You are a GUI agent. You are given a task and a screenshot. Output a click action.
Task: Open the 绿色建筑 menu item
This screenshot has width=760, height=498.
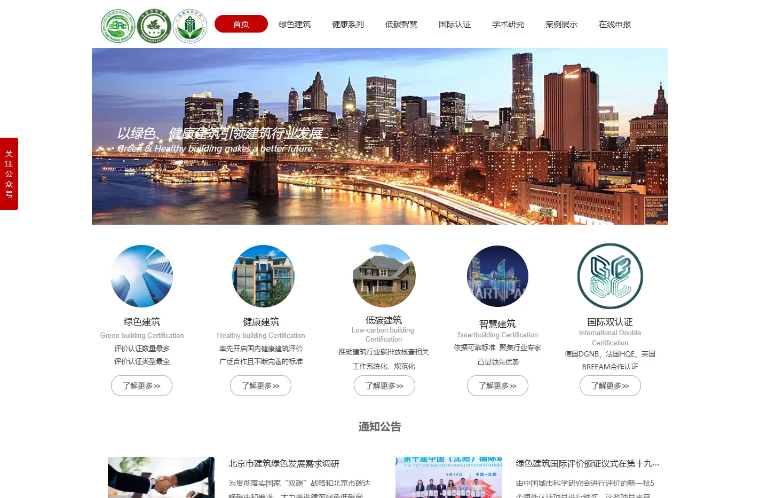click(295, 24)
